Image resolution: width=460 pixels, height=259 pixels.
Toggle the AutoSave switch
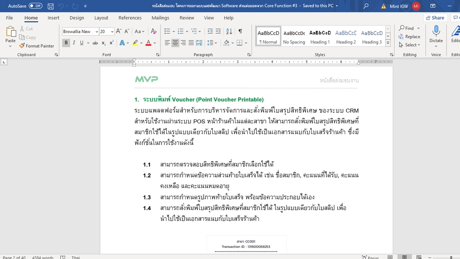[x=35, y=6]
